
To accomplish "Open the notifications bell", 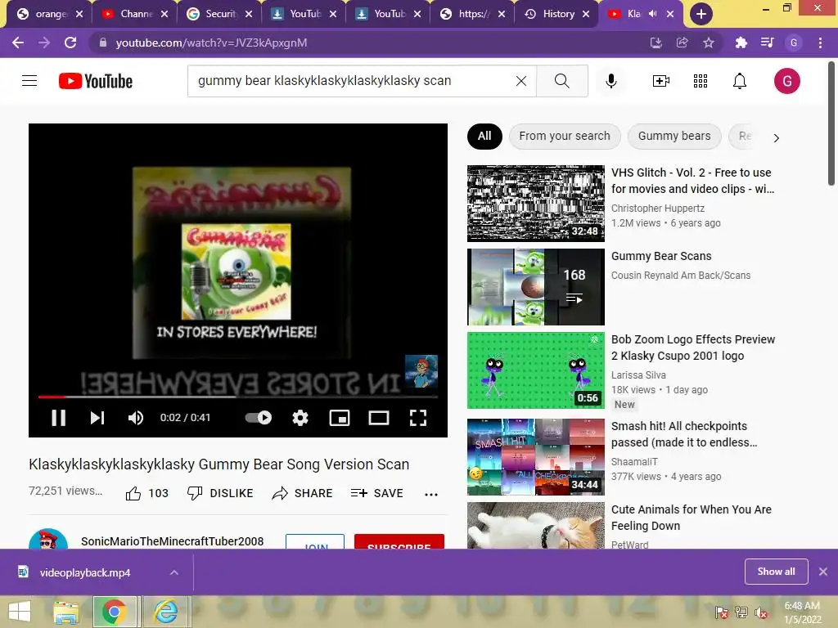I will tap(740, 81).
